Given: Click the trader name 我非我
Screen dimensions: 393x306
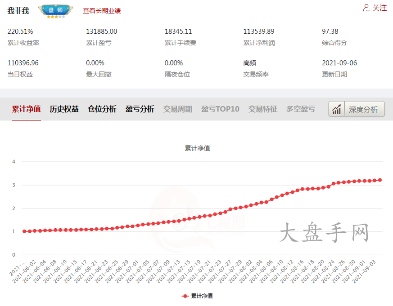Looking at the screenshot, I should pos(18,10).
